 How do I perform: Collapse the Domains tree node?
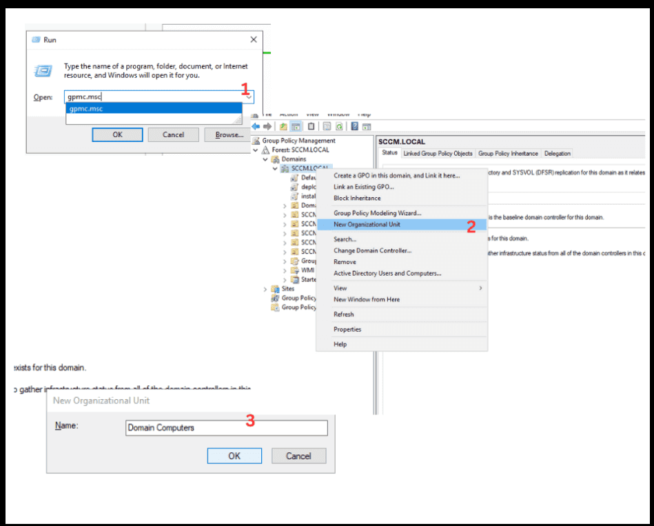point(265,160)
